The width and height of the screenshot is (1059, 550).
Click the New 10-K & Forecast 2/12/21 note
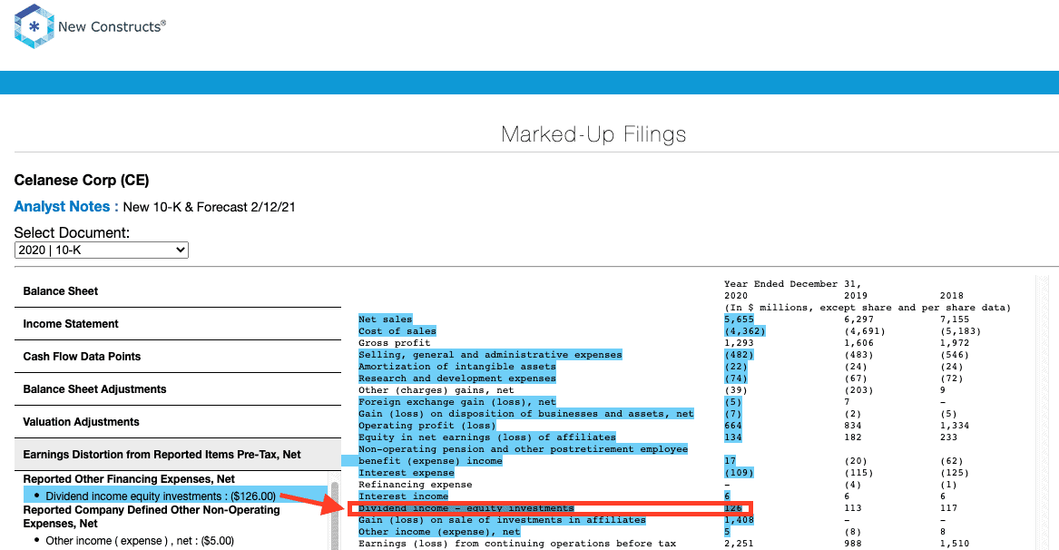pyautogui.click(x=210, y=208)
